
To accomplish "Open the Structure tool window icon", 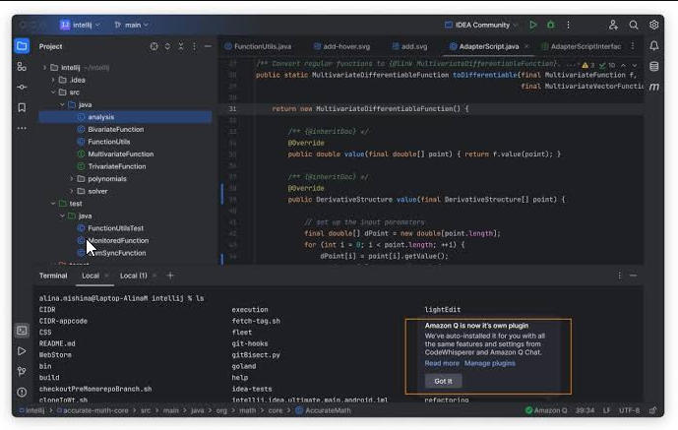I will pos(22,67).
